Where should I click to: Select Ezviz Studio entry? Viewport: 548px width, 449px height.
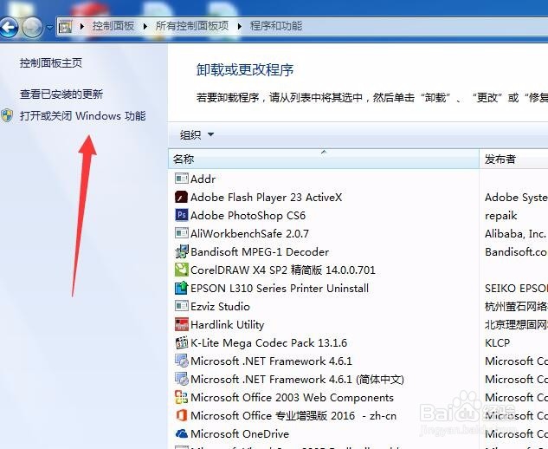pos(220,306)
